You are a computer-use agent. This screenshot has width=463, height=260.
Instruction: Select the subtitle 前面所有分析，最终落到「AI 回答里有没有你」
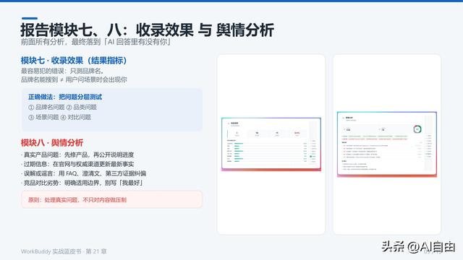click(x=96, y=42)
